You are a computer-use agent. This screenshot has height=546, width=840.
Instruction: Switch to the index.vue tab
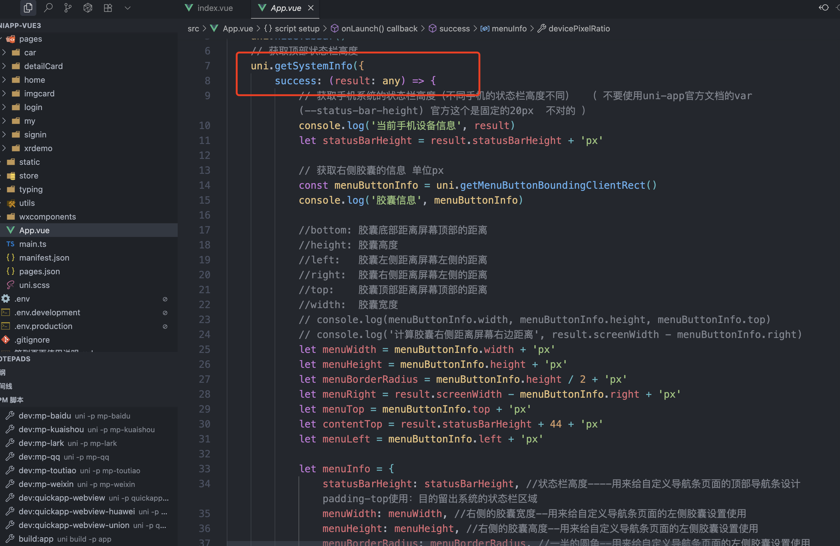pos(215,8)
